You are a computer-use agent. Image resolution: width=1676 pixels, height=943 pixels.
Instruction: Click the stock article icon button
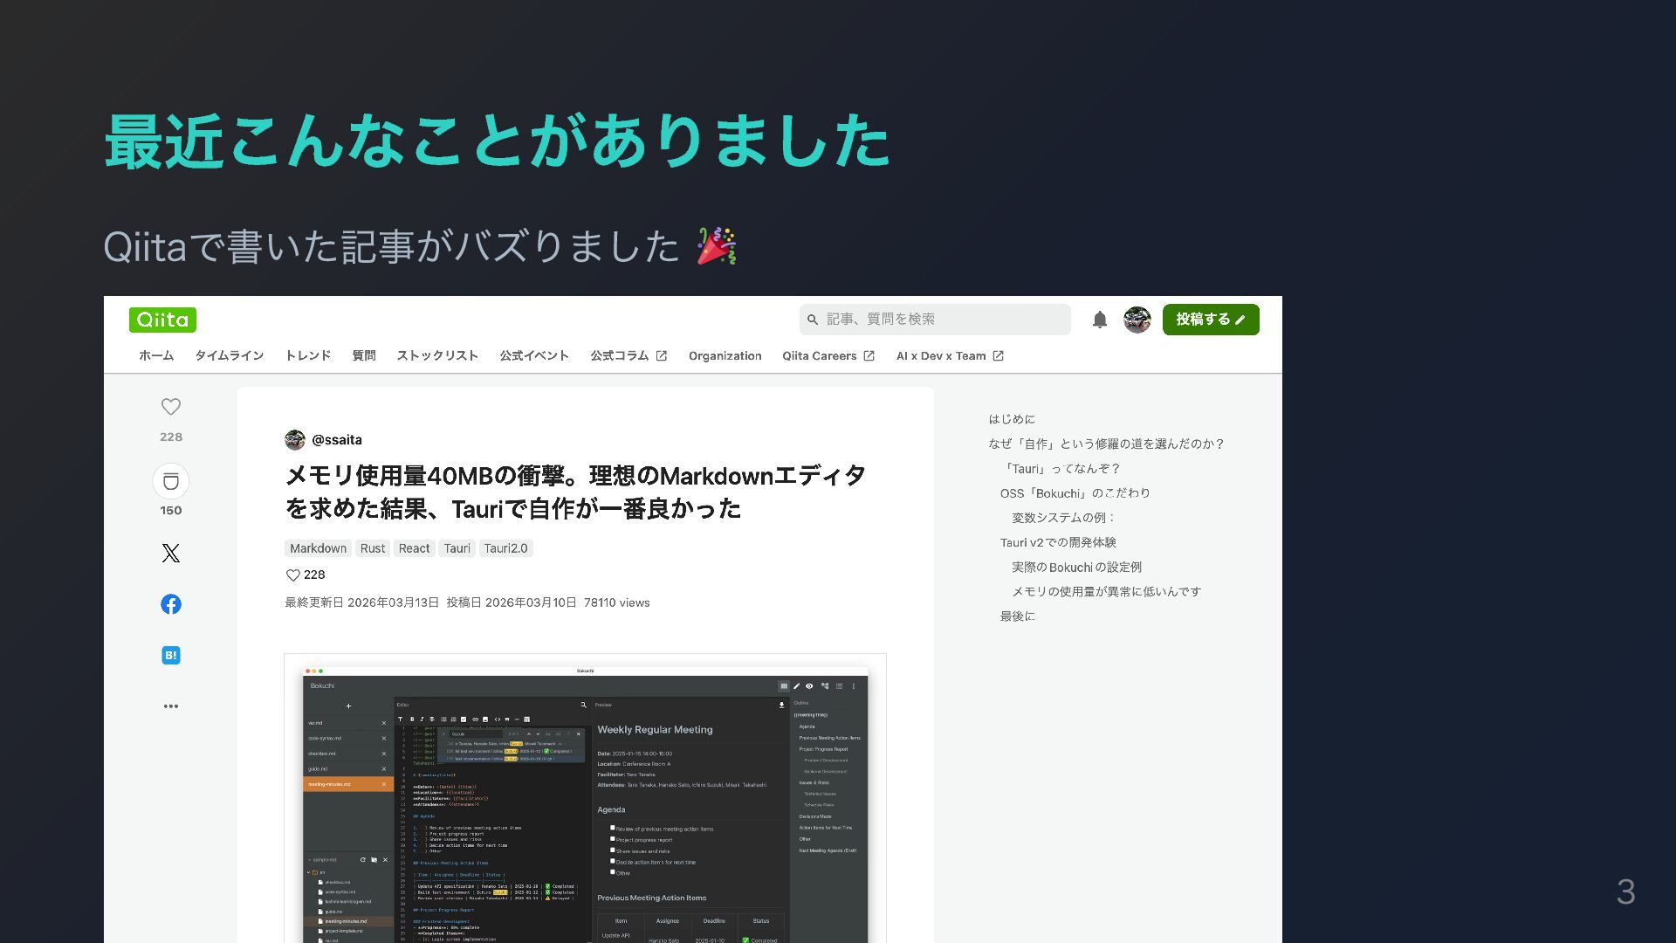[171, 481]
